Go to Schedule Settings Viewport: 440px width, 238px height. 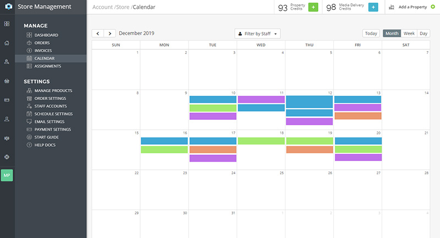(x=53, y=114)
